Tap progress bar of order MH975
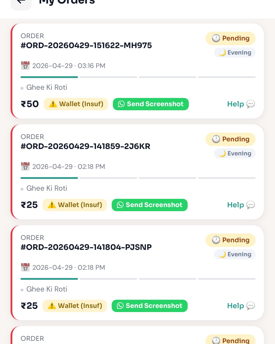 tap(138, 77)
